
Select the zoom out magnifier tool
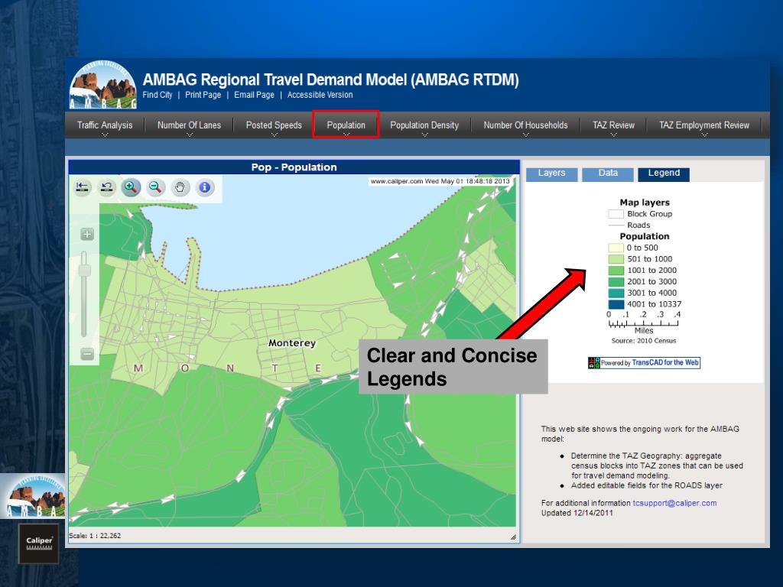coord(156,188)
